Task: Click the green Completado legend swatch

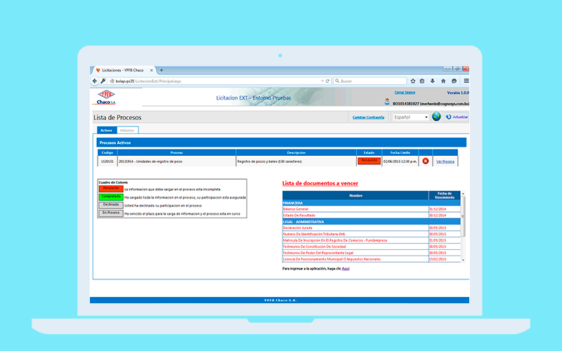Action: (x=111, y=197)
